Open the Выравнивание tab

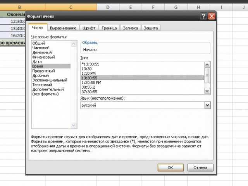pos(63,28)
